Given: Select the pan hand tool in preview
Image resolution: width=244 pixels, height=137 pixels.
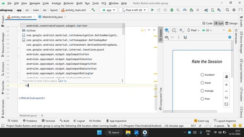Looking at the screenshot, I should pos(226,76).
